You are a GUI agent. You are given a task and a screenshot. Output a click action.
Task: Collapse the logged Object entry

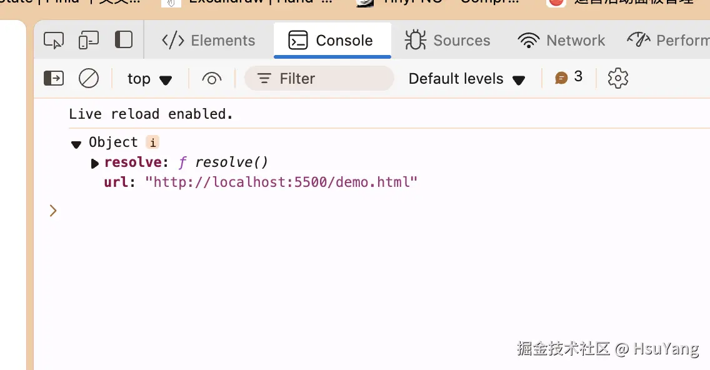pyautogui.click(x=76, y=144)
